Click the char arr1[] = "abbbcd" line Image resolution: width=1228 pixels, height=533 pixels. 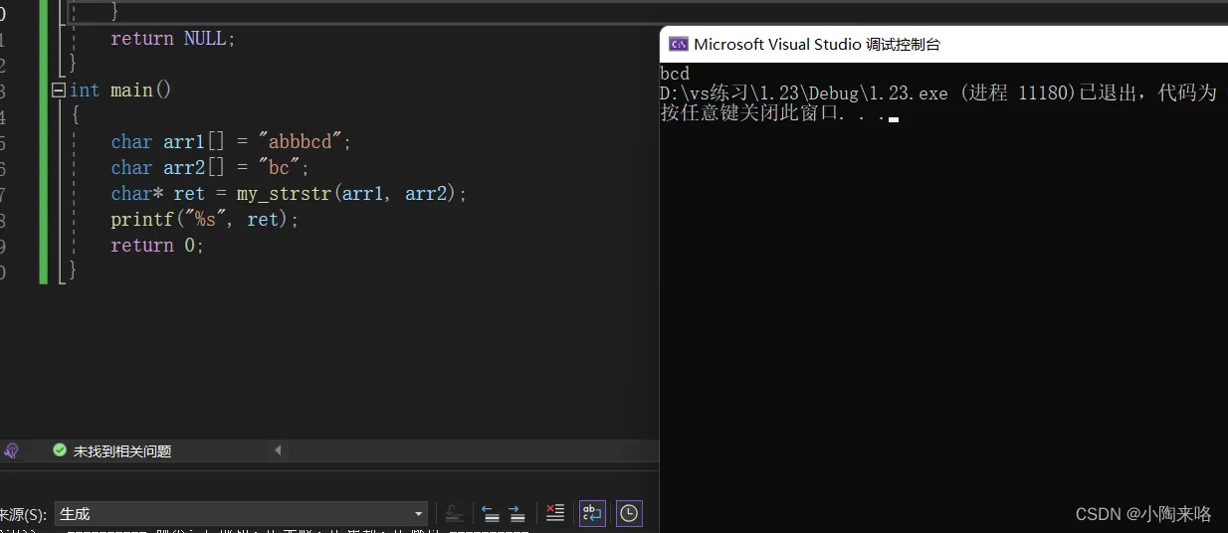tap(231, 142)
